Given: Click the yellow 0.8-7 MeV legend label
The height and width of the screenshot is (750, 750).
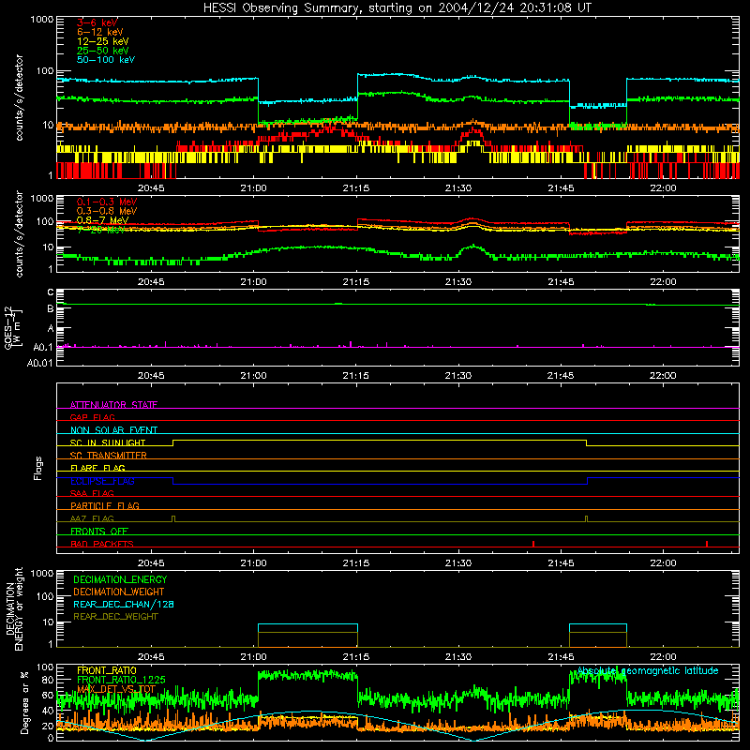Looking at the screenshot, I should [103, 220].
